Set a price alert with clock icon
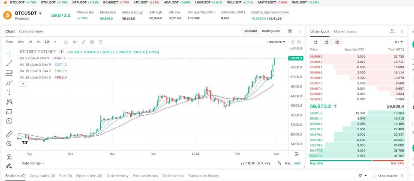Screen dimensions: 414x181 click(101, 42)
